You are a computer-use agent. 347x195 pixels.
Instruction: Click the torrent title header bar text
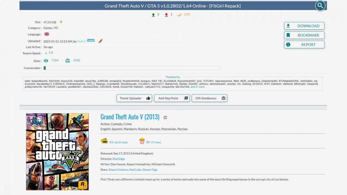pyautogui.click(x=173, y=6)
